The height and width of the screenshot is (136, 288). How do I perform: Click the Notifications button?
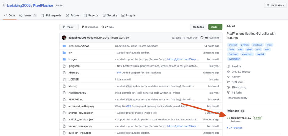pos(275,5)
